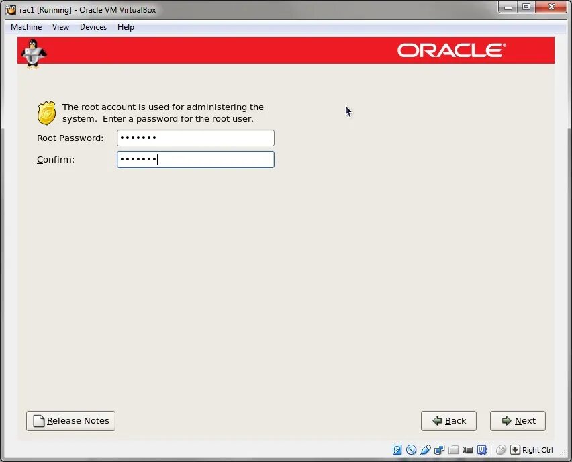Go Back to previous installer step

tap(448, 421)
